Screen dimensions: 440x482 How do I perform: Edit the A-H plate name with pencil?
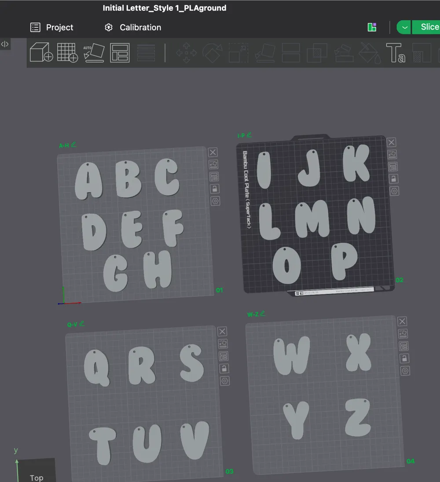73,144
